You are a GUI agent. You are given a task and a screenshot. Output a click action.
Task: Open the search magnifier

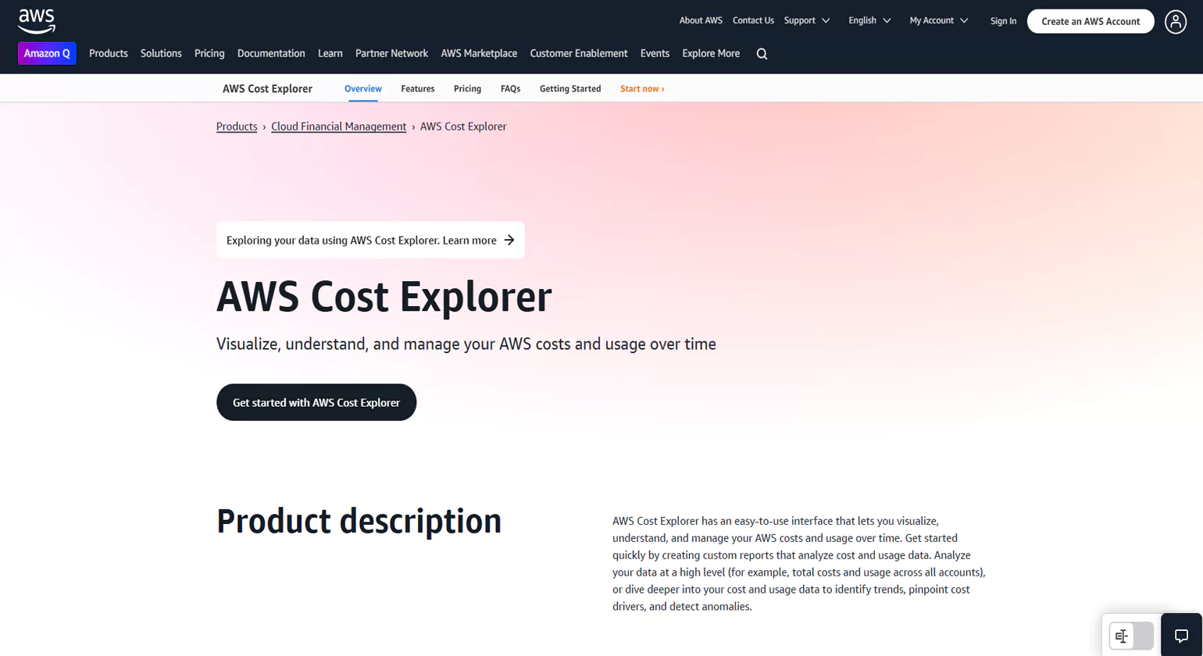pos(761,53)
